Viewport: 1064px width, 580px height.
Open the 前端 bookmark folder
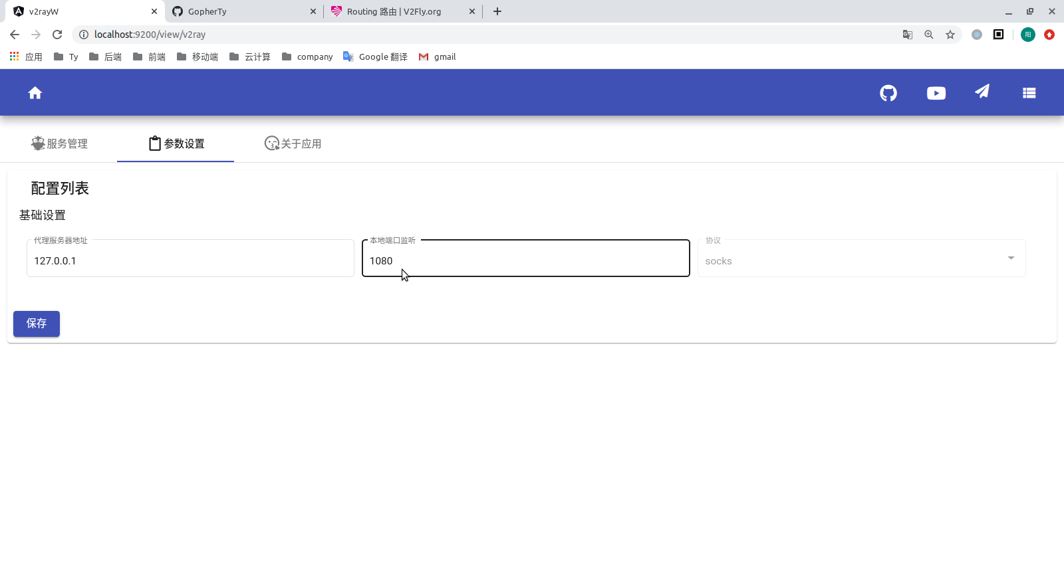[149, 57]
